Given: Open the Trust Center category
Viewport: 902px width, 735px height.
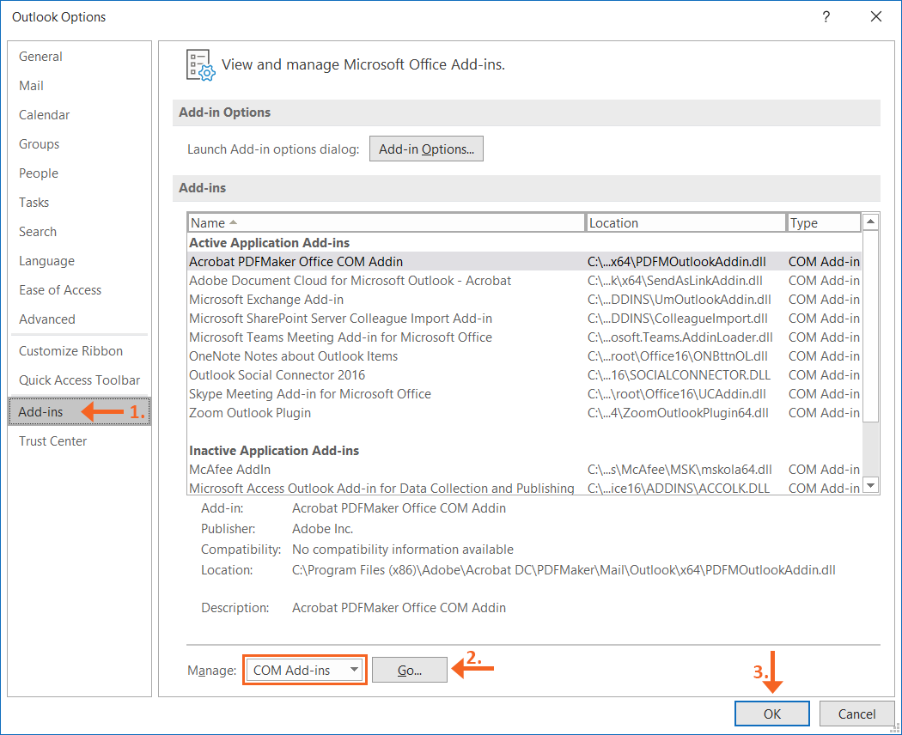Looking at the screenshot, I should tap(52, 441).
